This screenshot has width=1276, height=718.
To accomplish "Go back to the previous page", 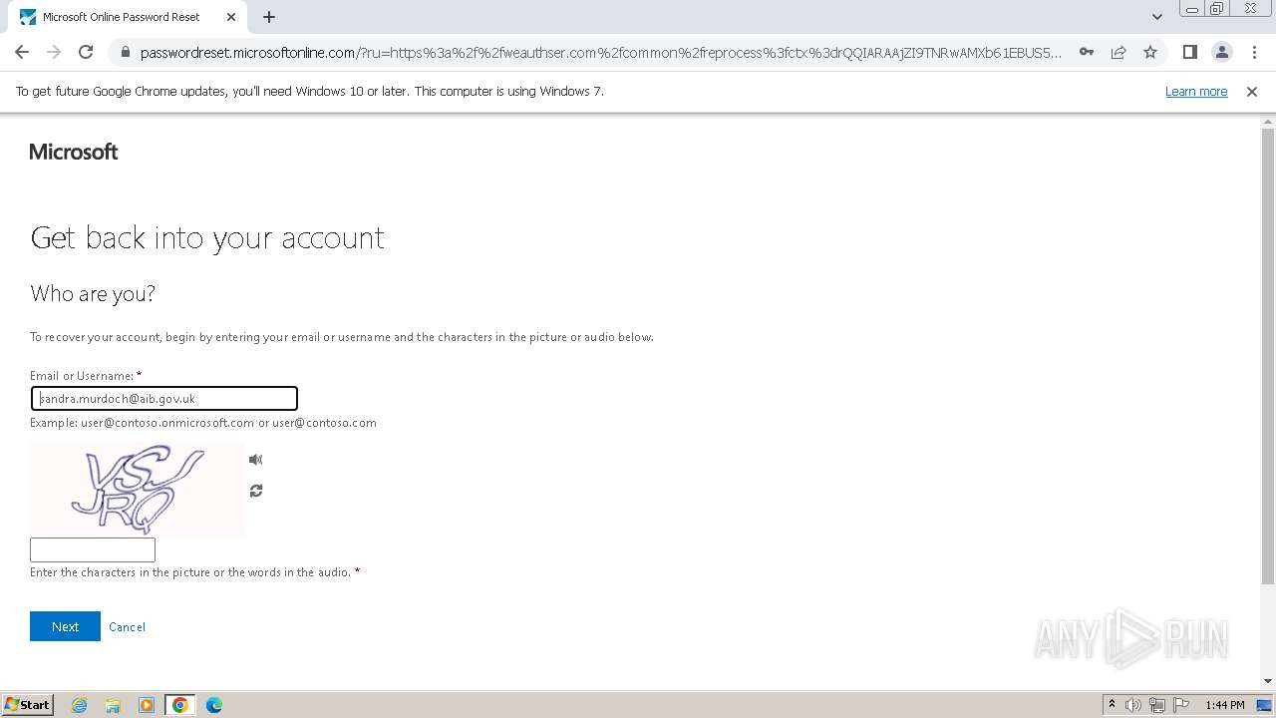I will [x=22, y=52].
